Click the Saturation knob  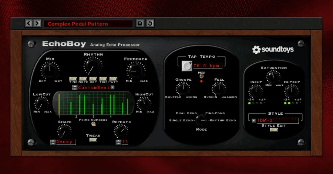click(273, 77)
